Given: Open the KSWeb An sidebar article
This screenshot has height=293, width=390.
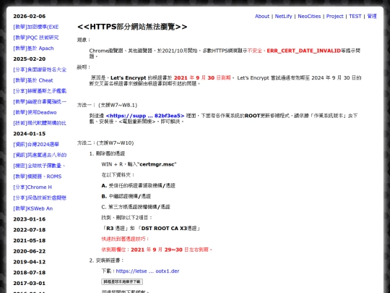Looking at the screenshot, I should click(x=33, y=208).
